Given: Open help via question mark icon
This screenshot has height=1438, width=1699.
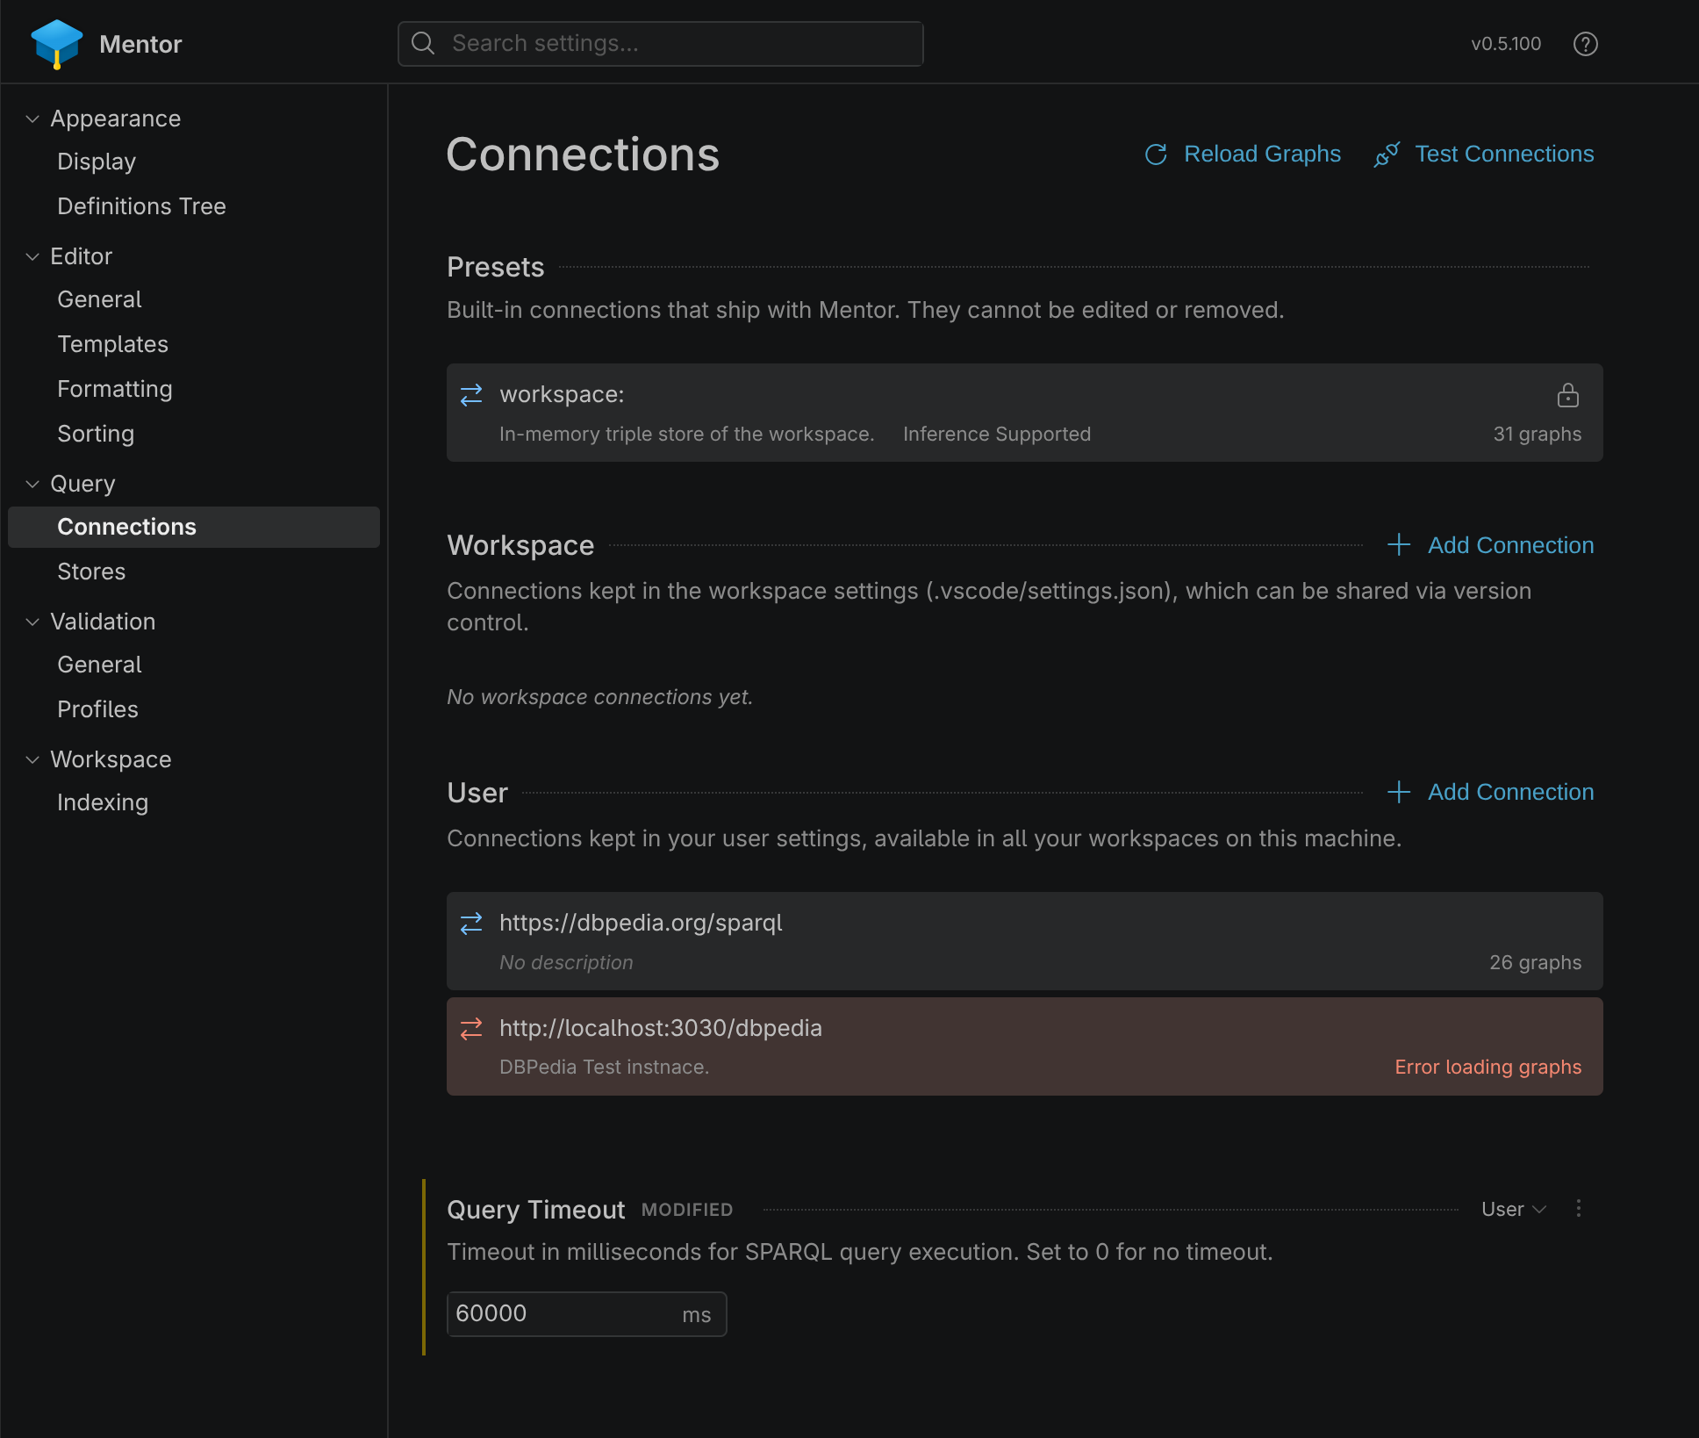Looking at the screenshot, I should point(1585,44).
